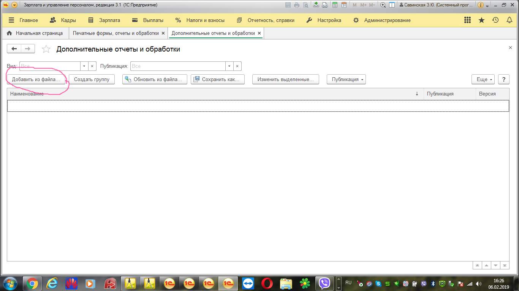Click the get link icon in title bar

[x=316, y=5]
